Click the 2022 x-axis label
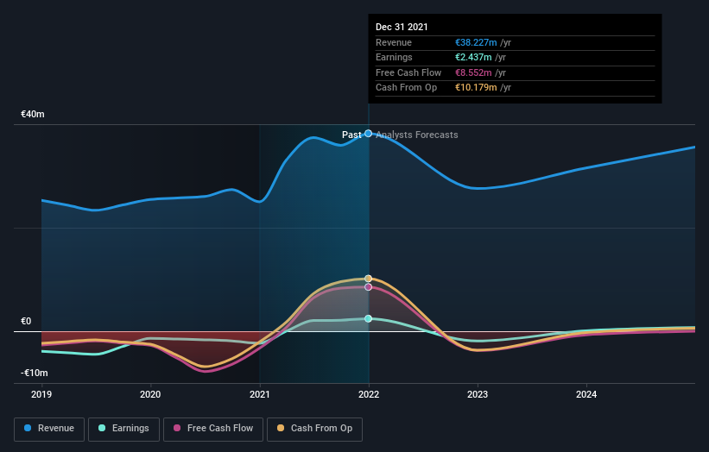709x452 pixels. click(x=369, y=394)
